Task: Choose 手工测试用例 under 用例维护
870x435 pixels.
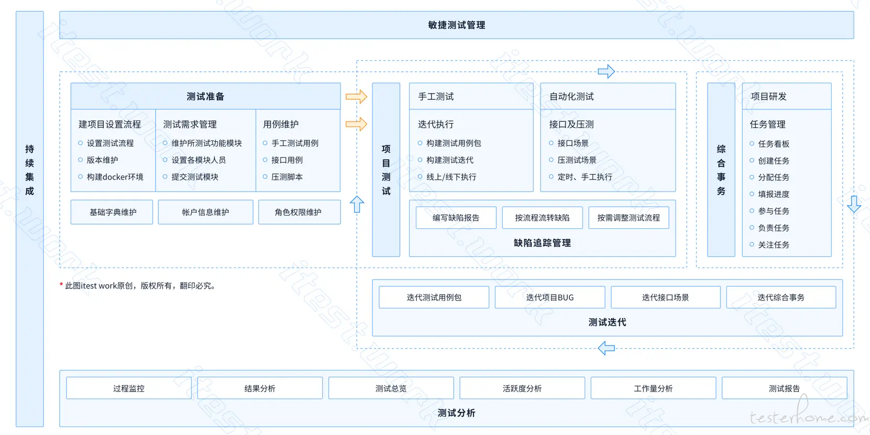Action: (x=295, y=143)
